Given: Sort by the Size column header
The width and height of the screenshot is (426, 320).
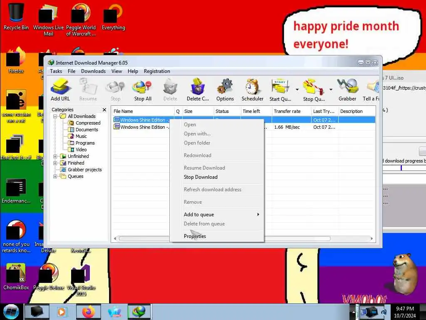Looking at the screenshot, I should point(198,111).
